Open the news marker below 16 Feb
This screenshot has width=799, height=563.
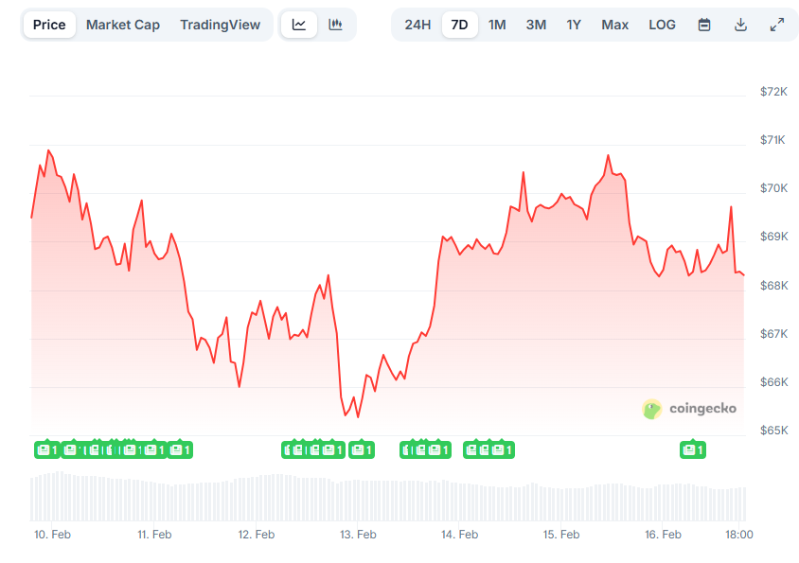click(692, 449)
